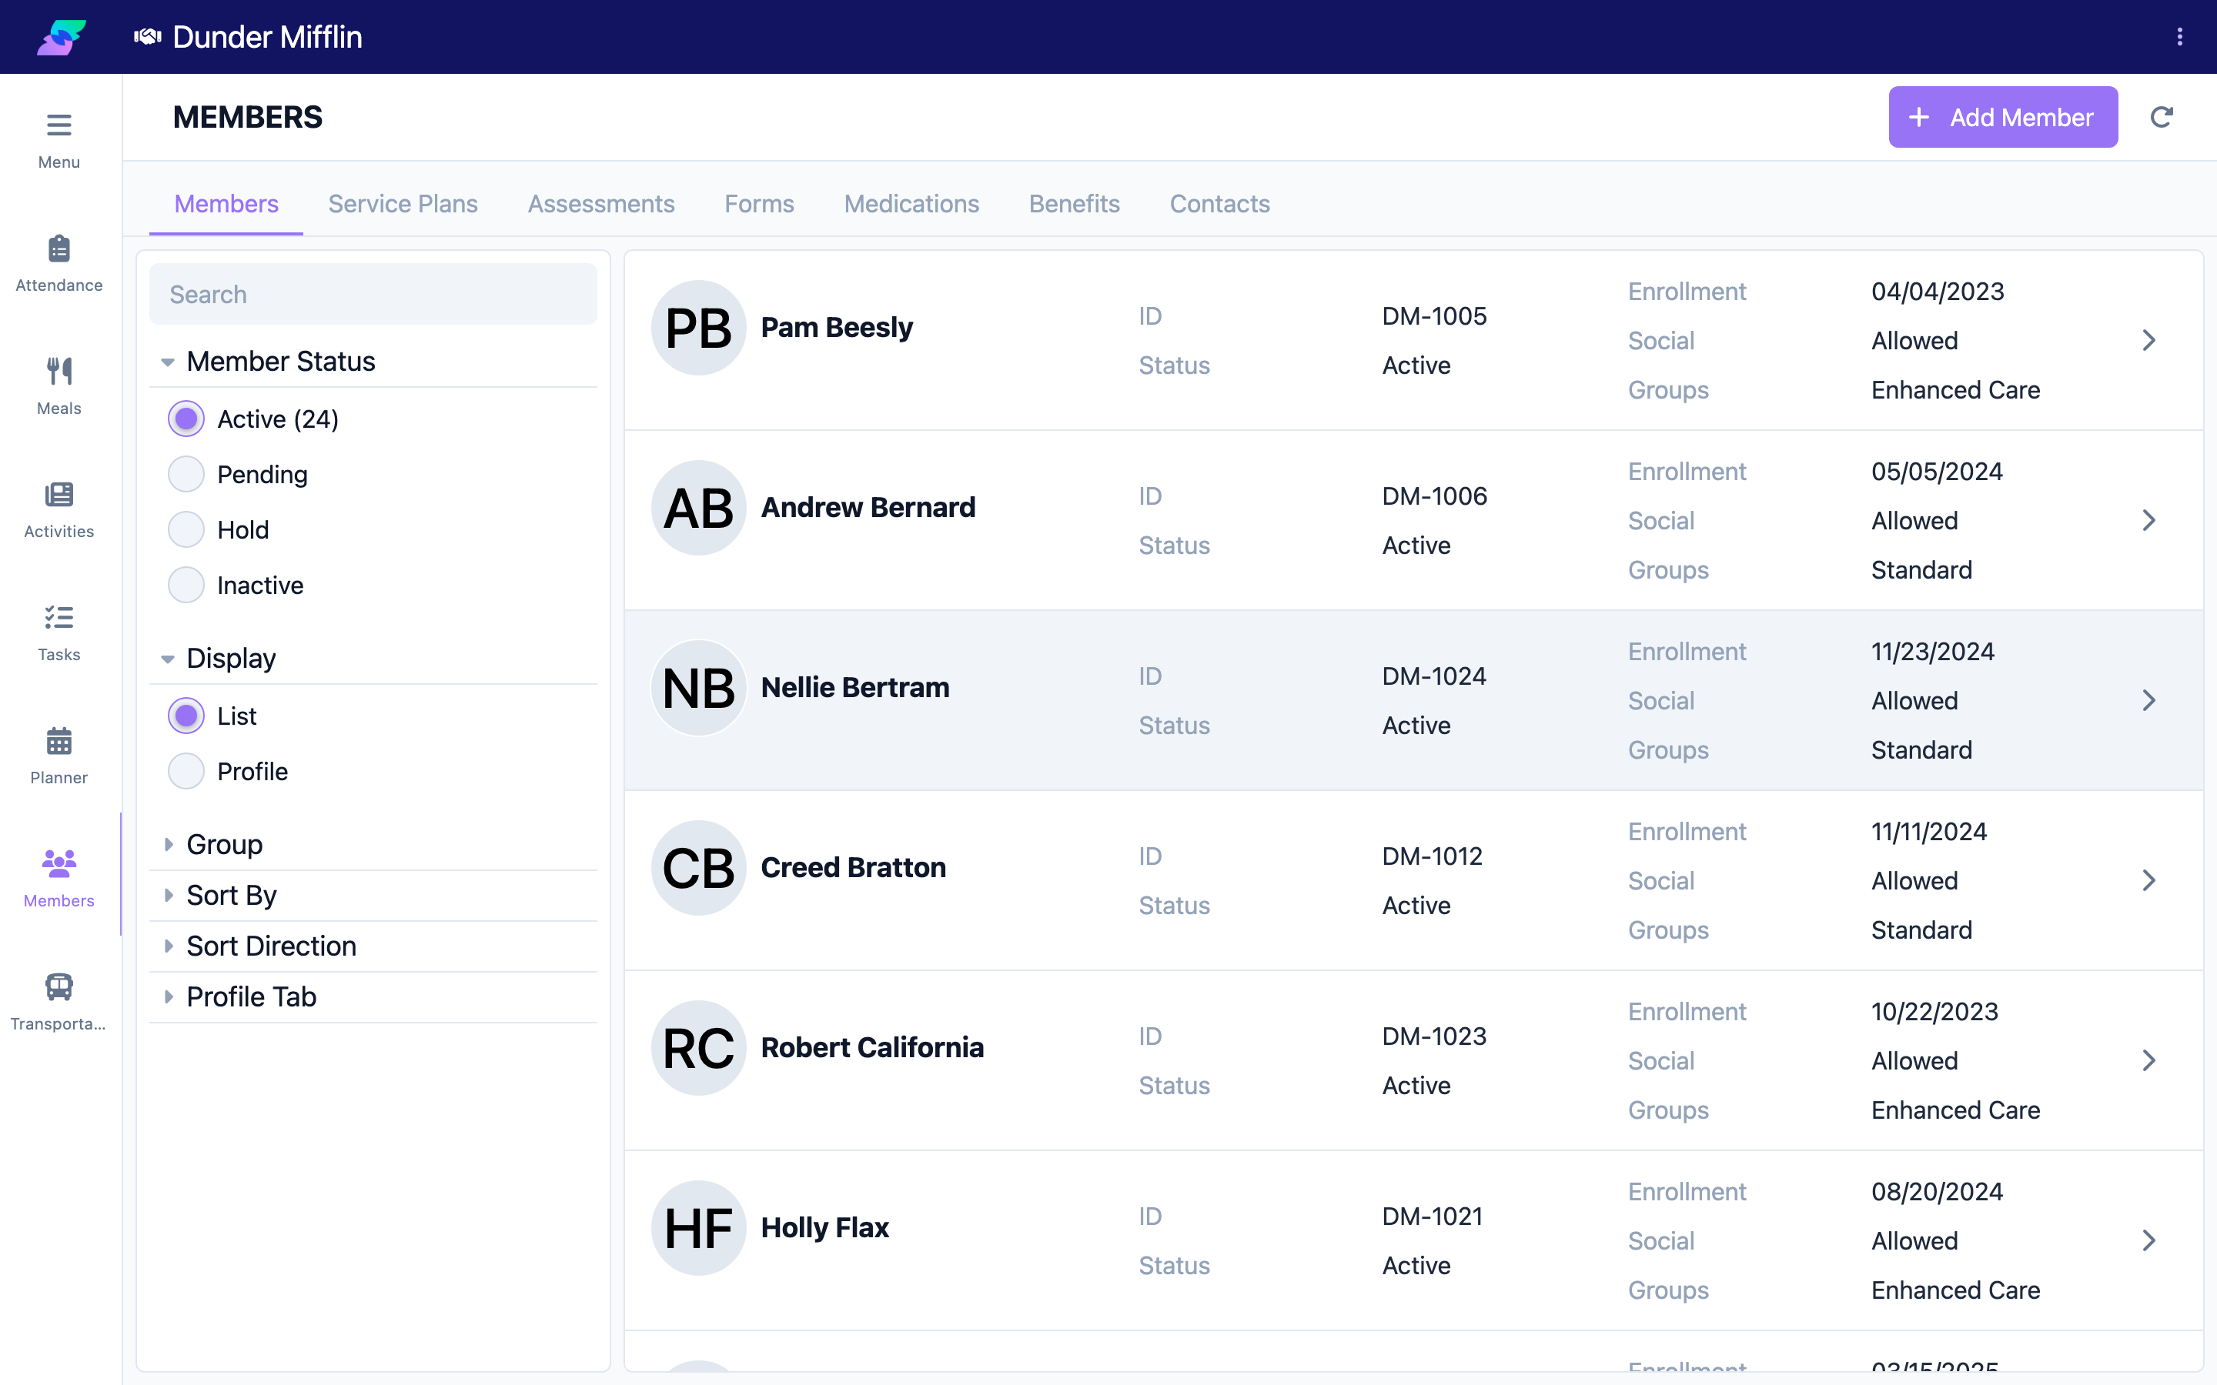Click the Search input field

pos(373,294)
